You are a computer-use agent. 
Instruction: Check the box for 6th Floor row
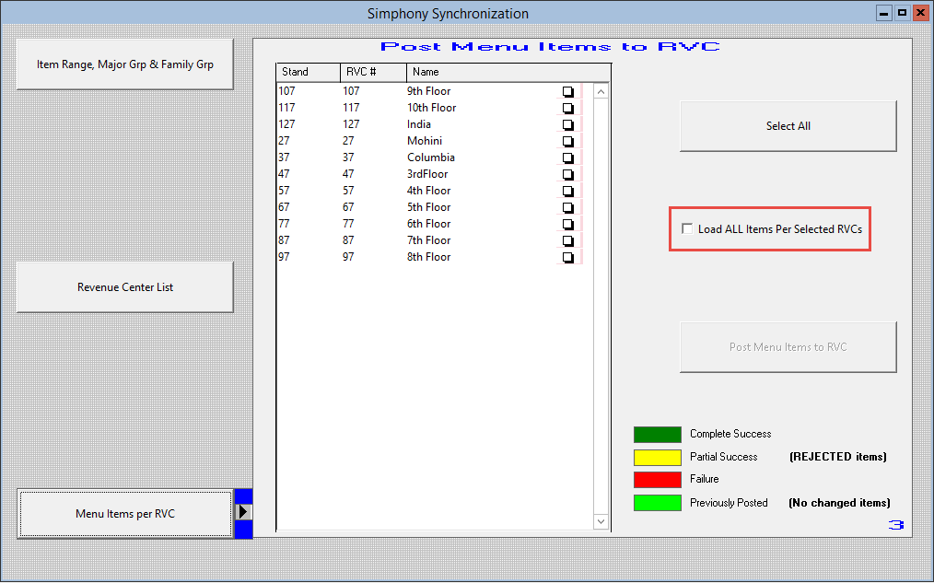coord(567,225)
